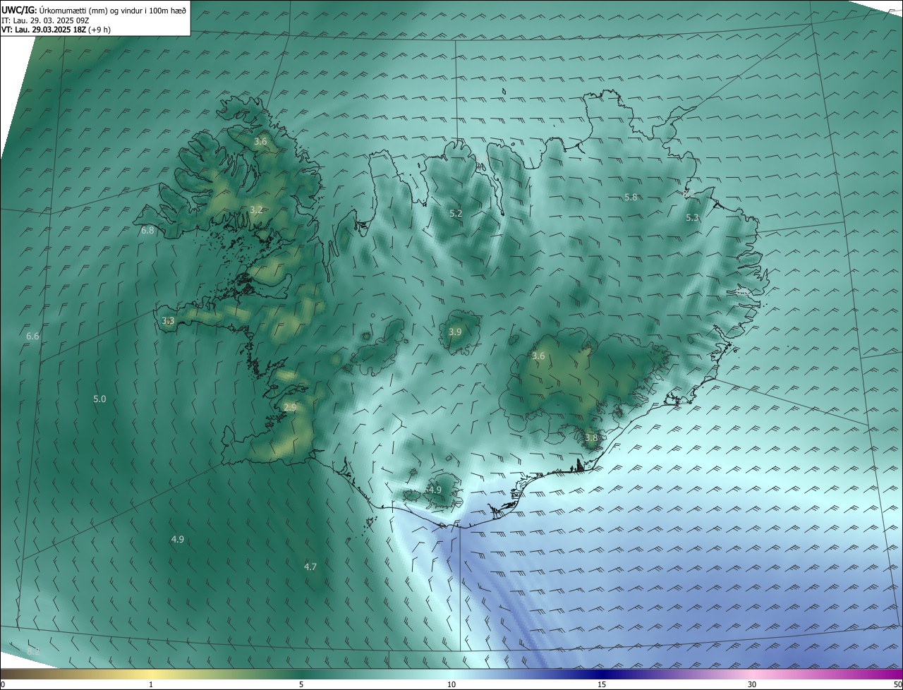The height and width of the screenshot is (690, 903).
Task: Click the 5.0 value label
Action: tap(99, 399)
